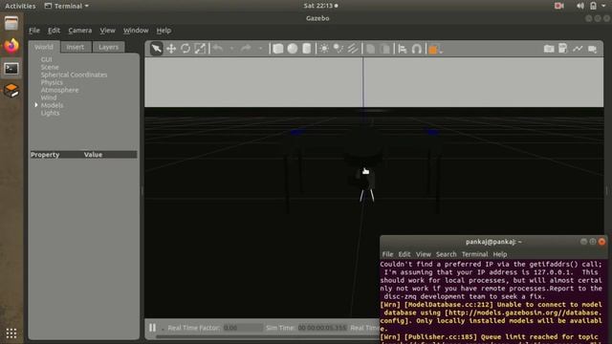Select Atmosphere in the World tree

click(59, 90)
